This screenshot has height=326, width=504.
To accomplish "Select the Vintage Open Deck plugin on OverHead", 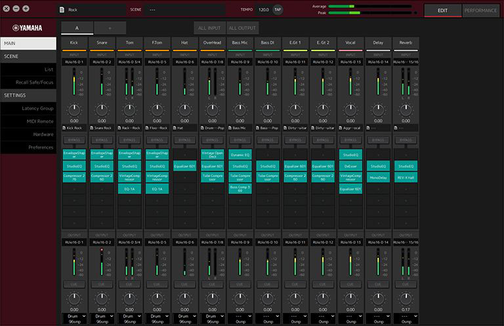I will point(211,155).
